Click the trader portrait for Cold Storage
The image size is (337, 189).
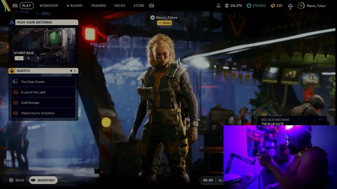pos(16,103)
